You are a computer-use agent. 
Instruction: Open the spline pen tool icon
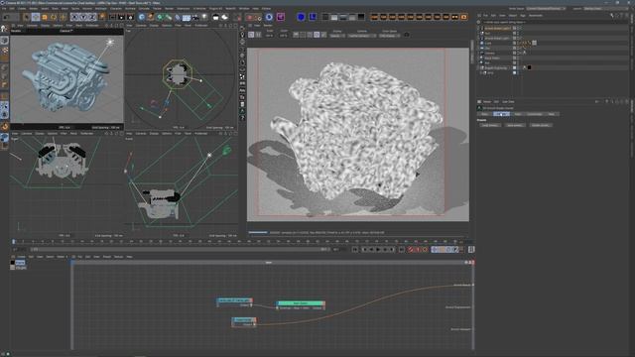pos(151,17)
